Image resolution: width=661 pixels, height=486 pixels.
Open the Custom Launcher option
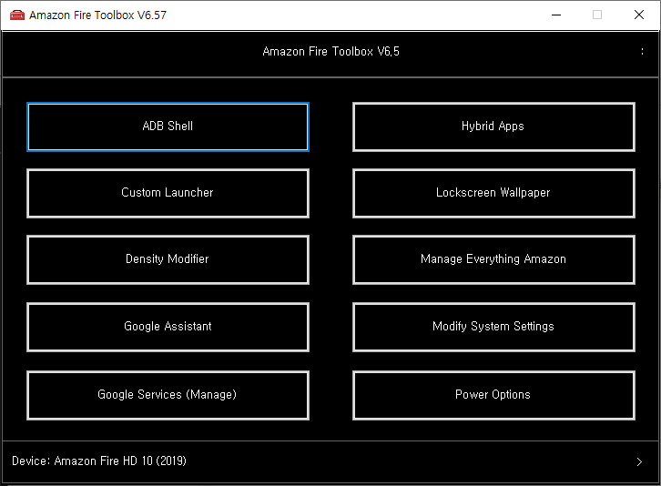click(168, 193)
